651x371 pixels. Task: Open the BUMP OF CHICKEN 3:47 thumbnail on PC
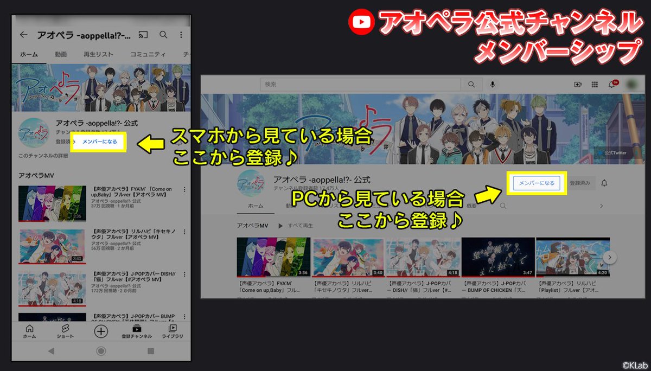click(x=498, y=257)
